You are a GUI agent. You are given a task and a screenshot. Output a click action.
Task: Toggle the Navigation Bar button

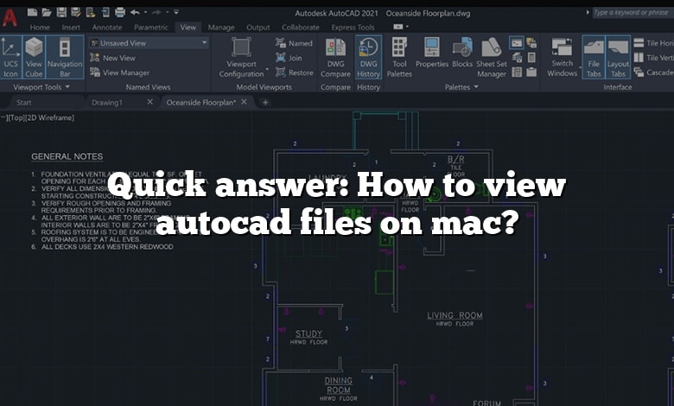point(65,56)
